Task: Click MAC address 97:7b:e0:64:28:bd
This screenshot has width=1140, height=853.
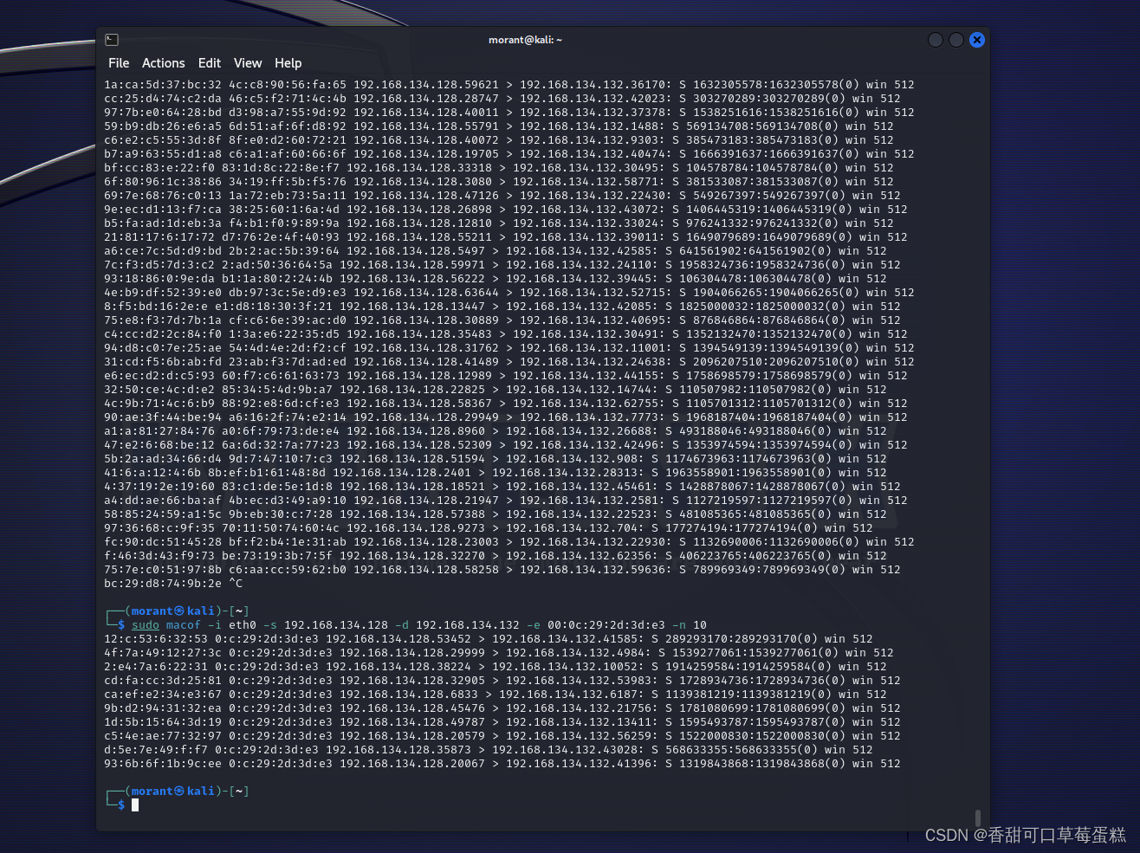Action: click(163, 113)
